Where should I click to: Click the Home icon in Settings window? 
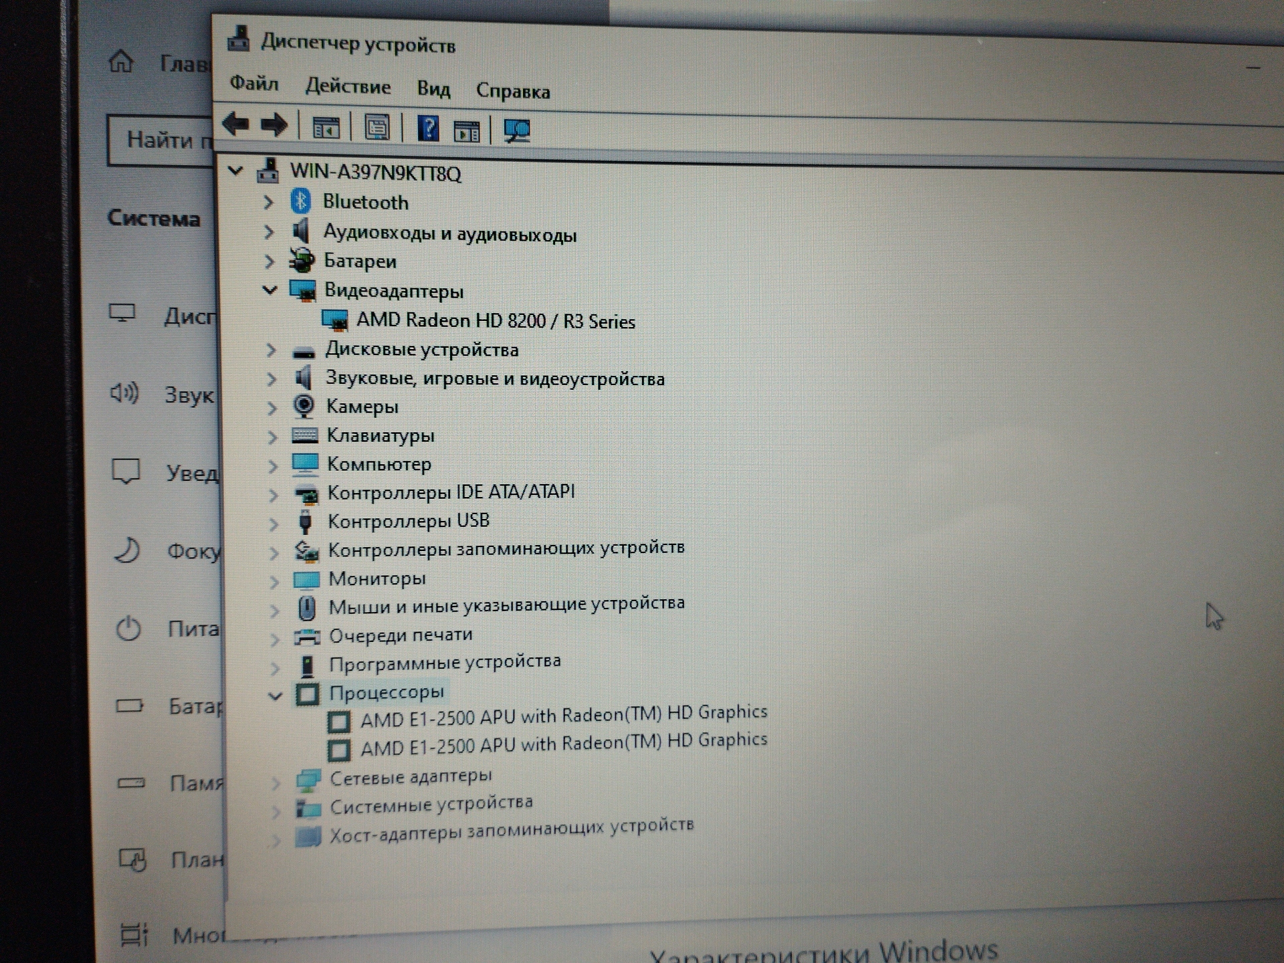[x=121, y=62]
